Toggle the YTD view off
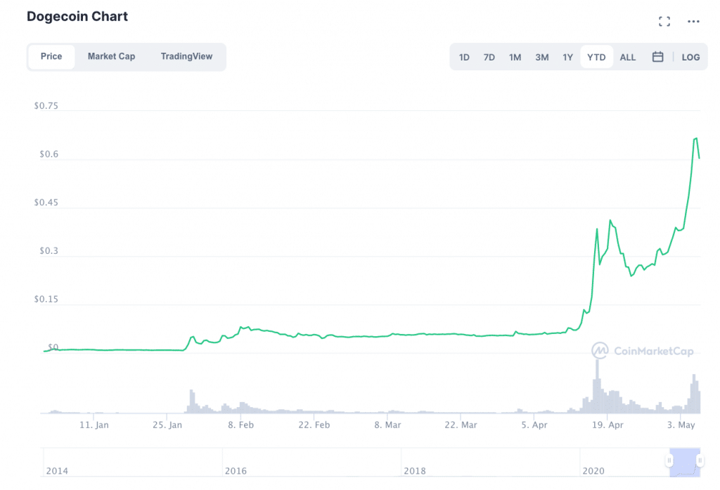The height and width of the screenshot is (490, 720). [596, 57]
